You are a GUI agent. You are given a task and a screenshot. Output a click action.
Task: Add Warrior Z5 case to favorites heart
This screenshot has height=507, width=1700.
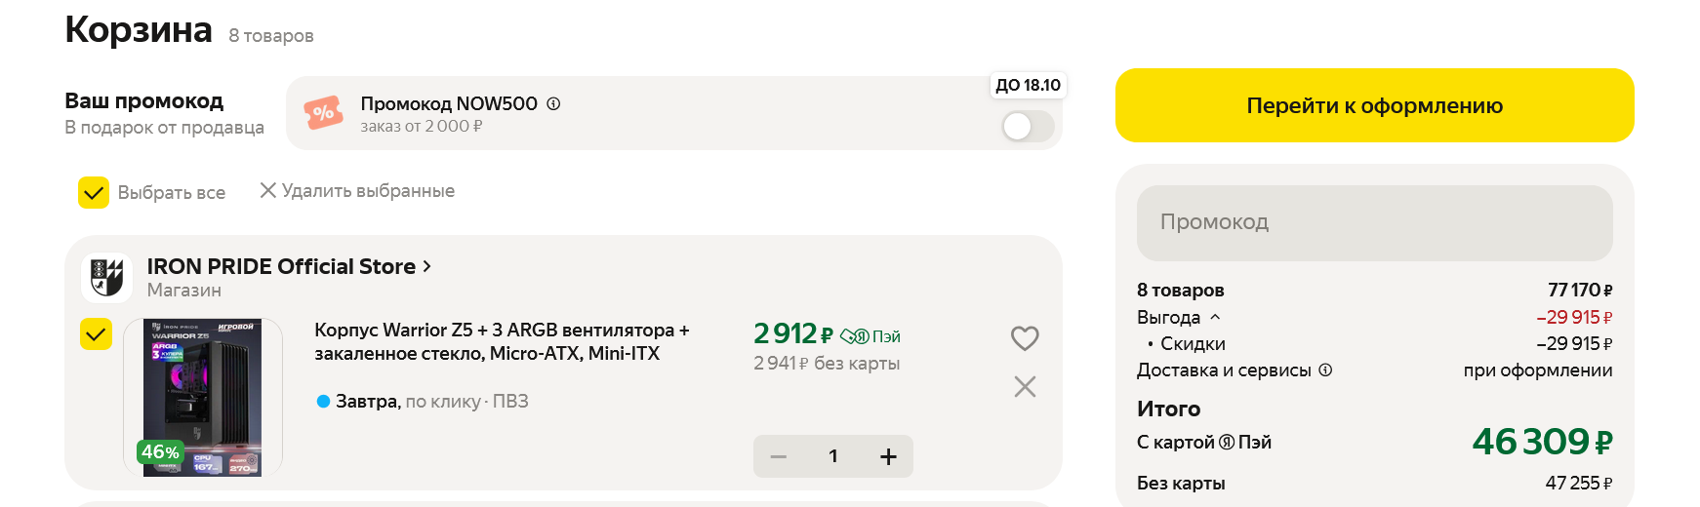[1025, 338]
